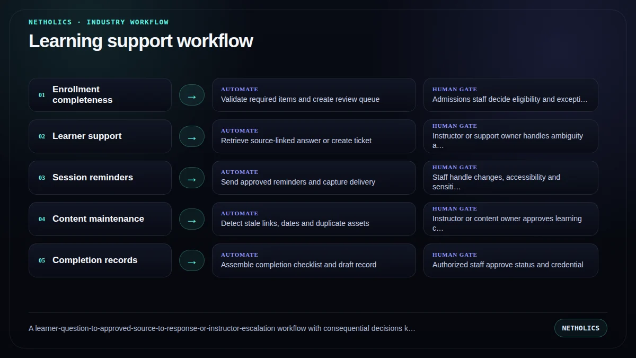
Task: Select the Learner support step card
Action: pyautogui.click(x=100, y=136)
